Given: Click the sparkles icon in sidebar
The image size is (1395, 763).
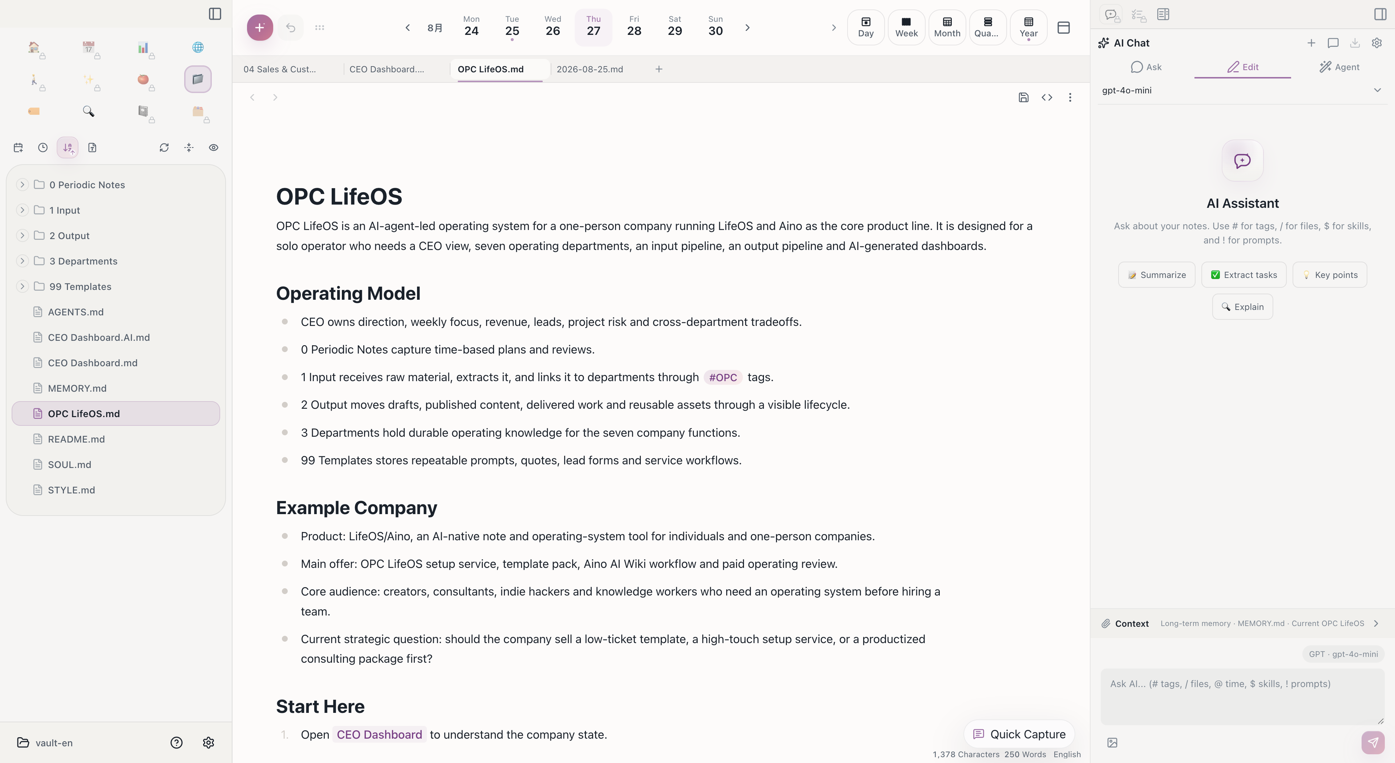Looking at the screenshot, I should tap(89, 80).
